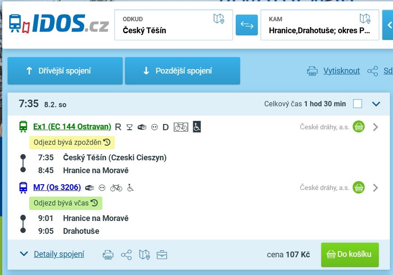The height and width of the screenshot is (275, 393).
Task: Click power socket icon on M7 row
Action: pos(102,188)
